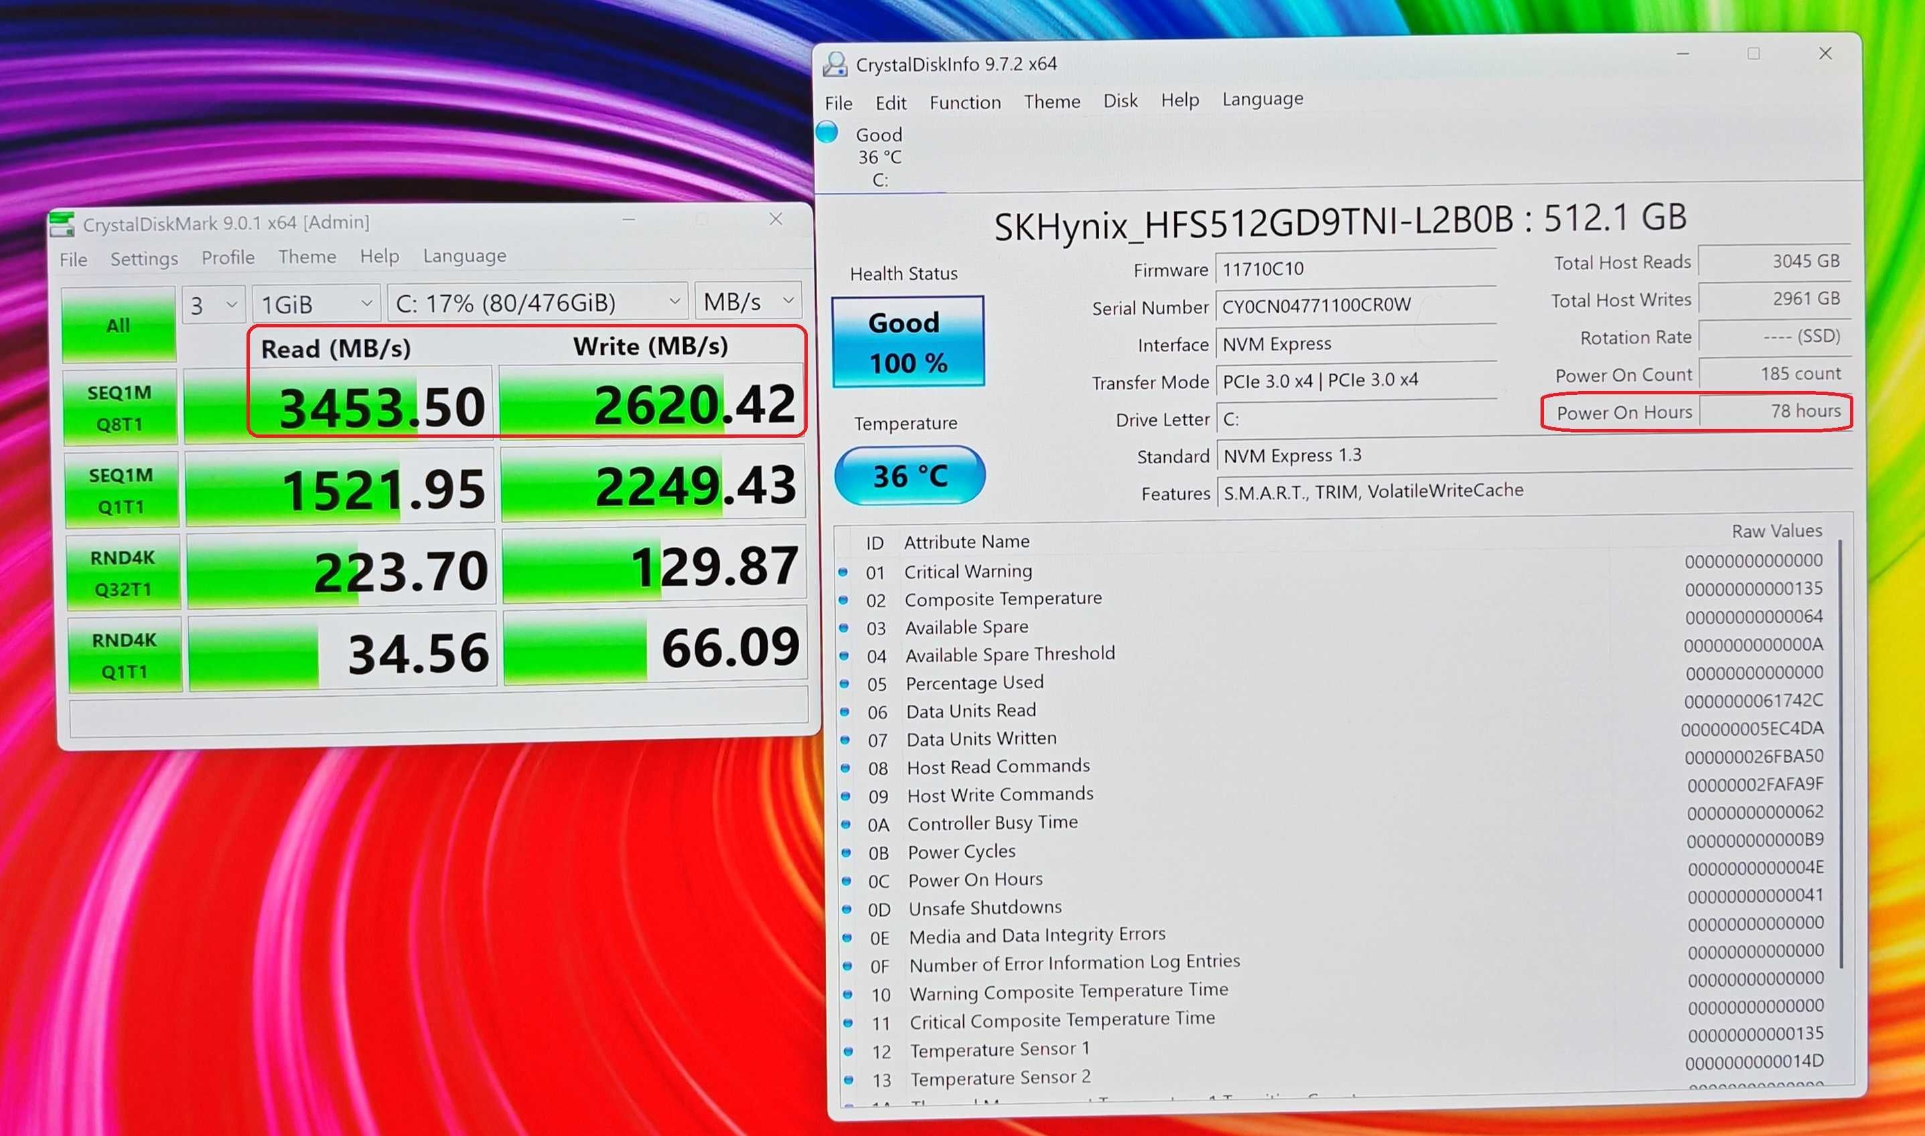This screenshot has width=1925, height=1136.
Task: Click status dot for Host Read Commands
Action: click(845, 768)
